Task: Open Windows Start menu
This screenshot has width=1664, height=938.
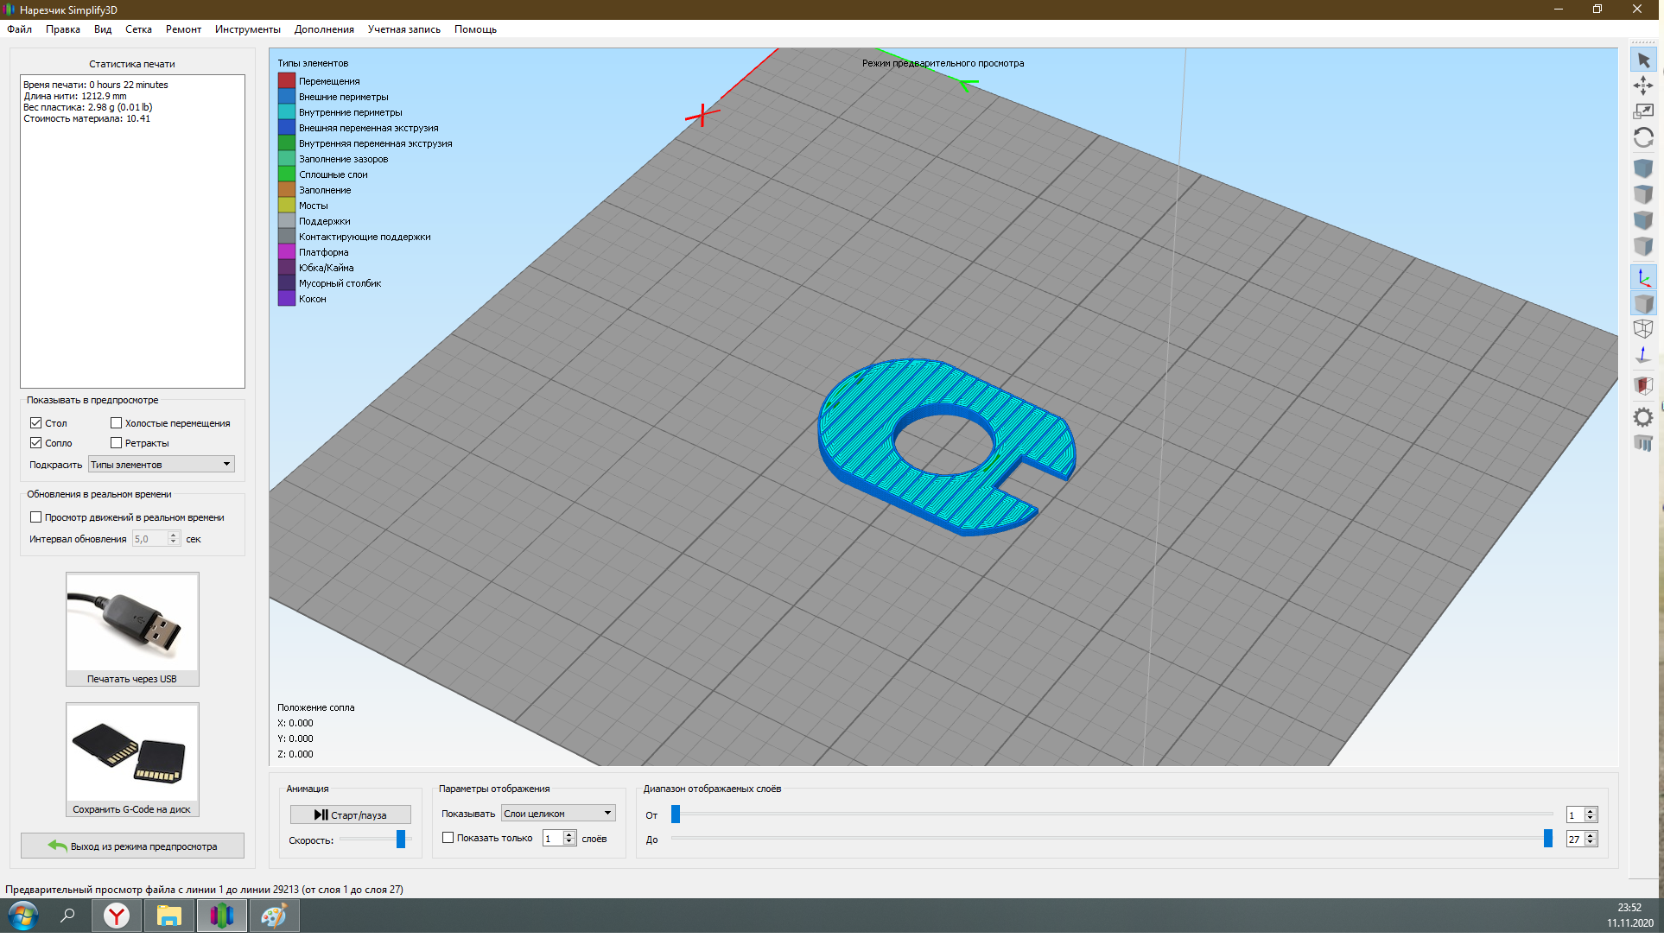Action: tap(23, 916)
